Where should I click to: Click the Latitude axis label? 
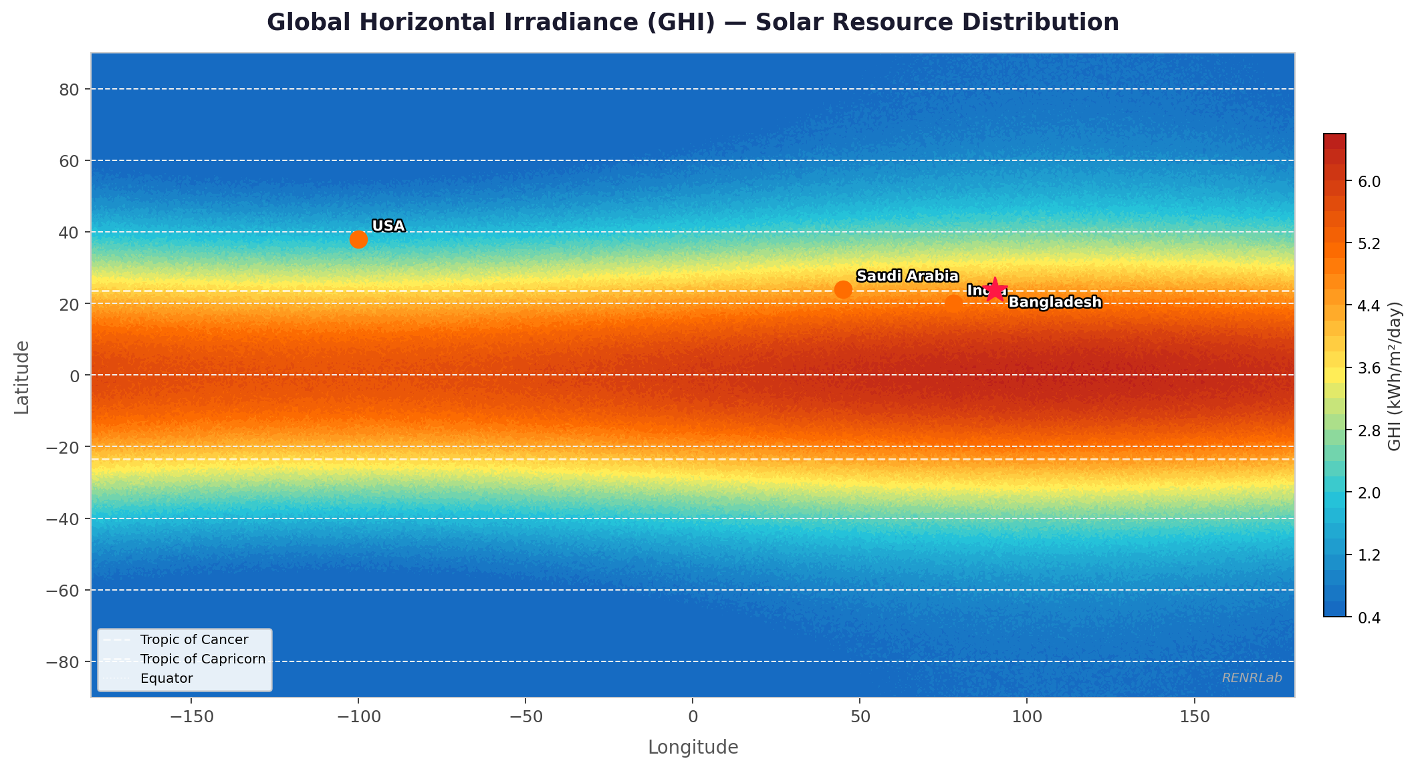point(22,377)
